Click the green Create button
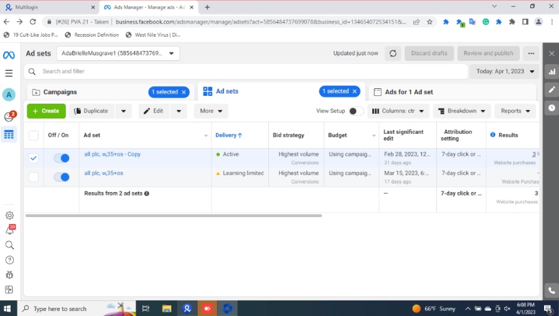559x316 pixels. coord(46,111)
